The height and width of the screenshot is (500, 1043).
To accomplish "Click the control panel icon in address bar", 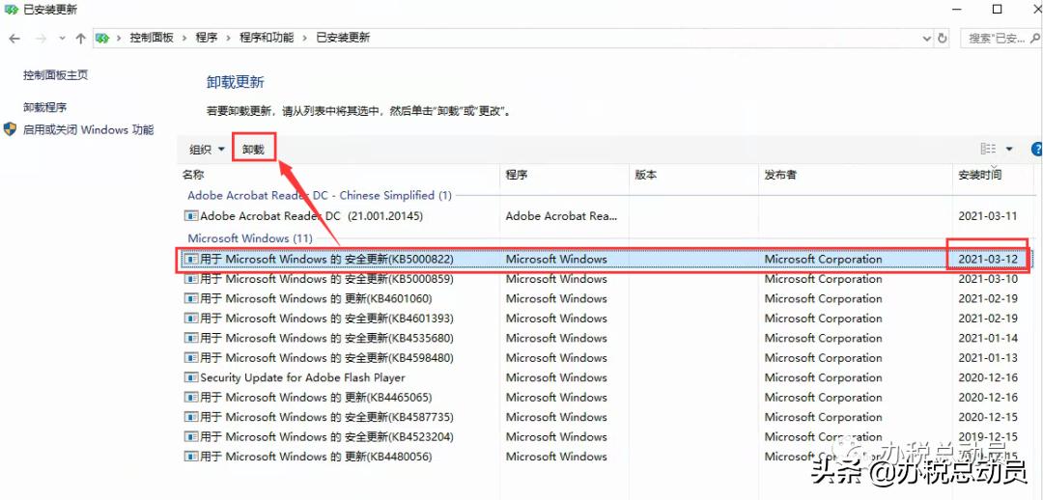I will (x=101, y=38).
